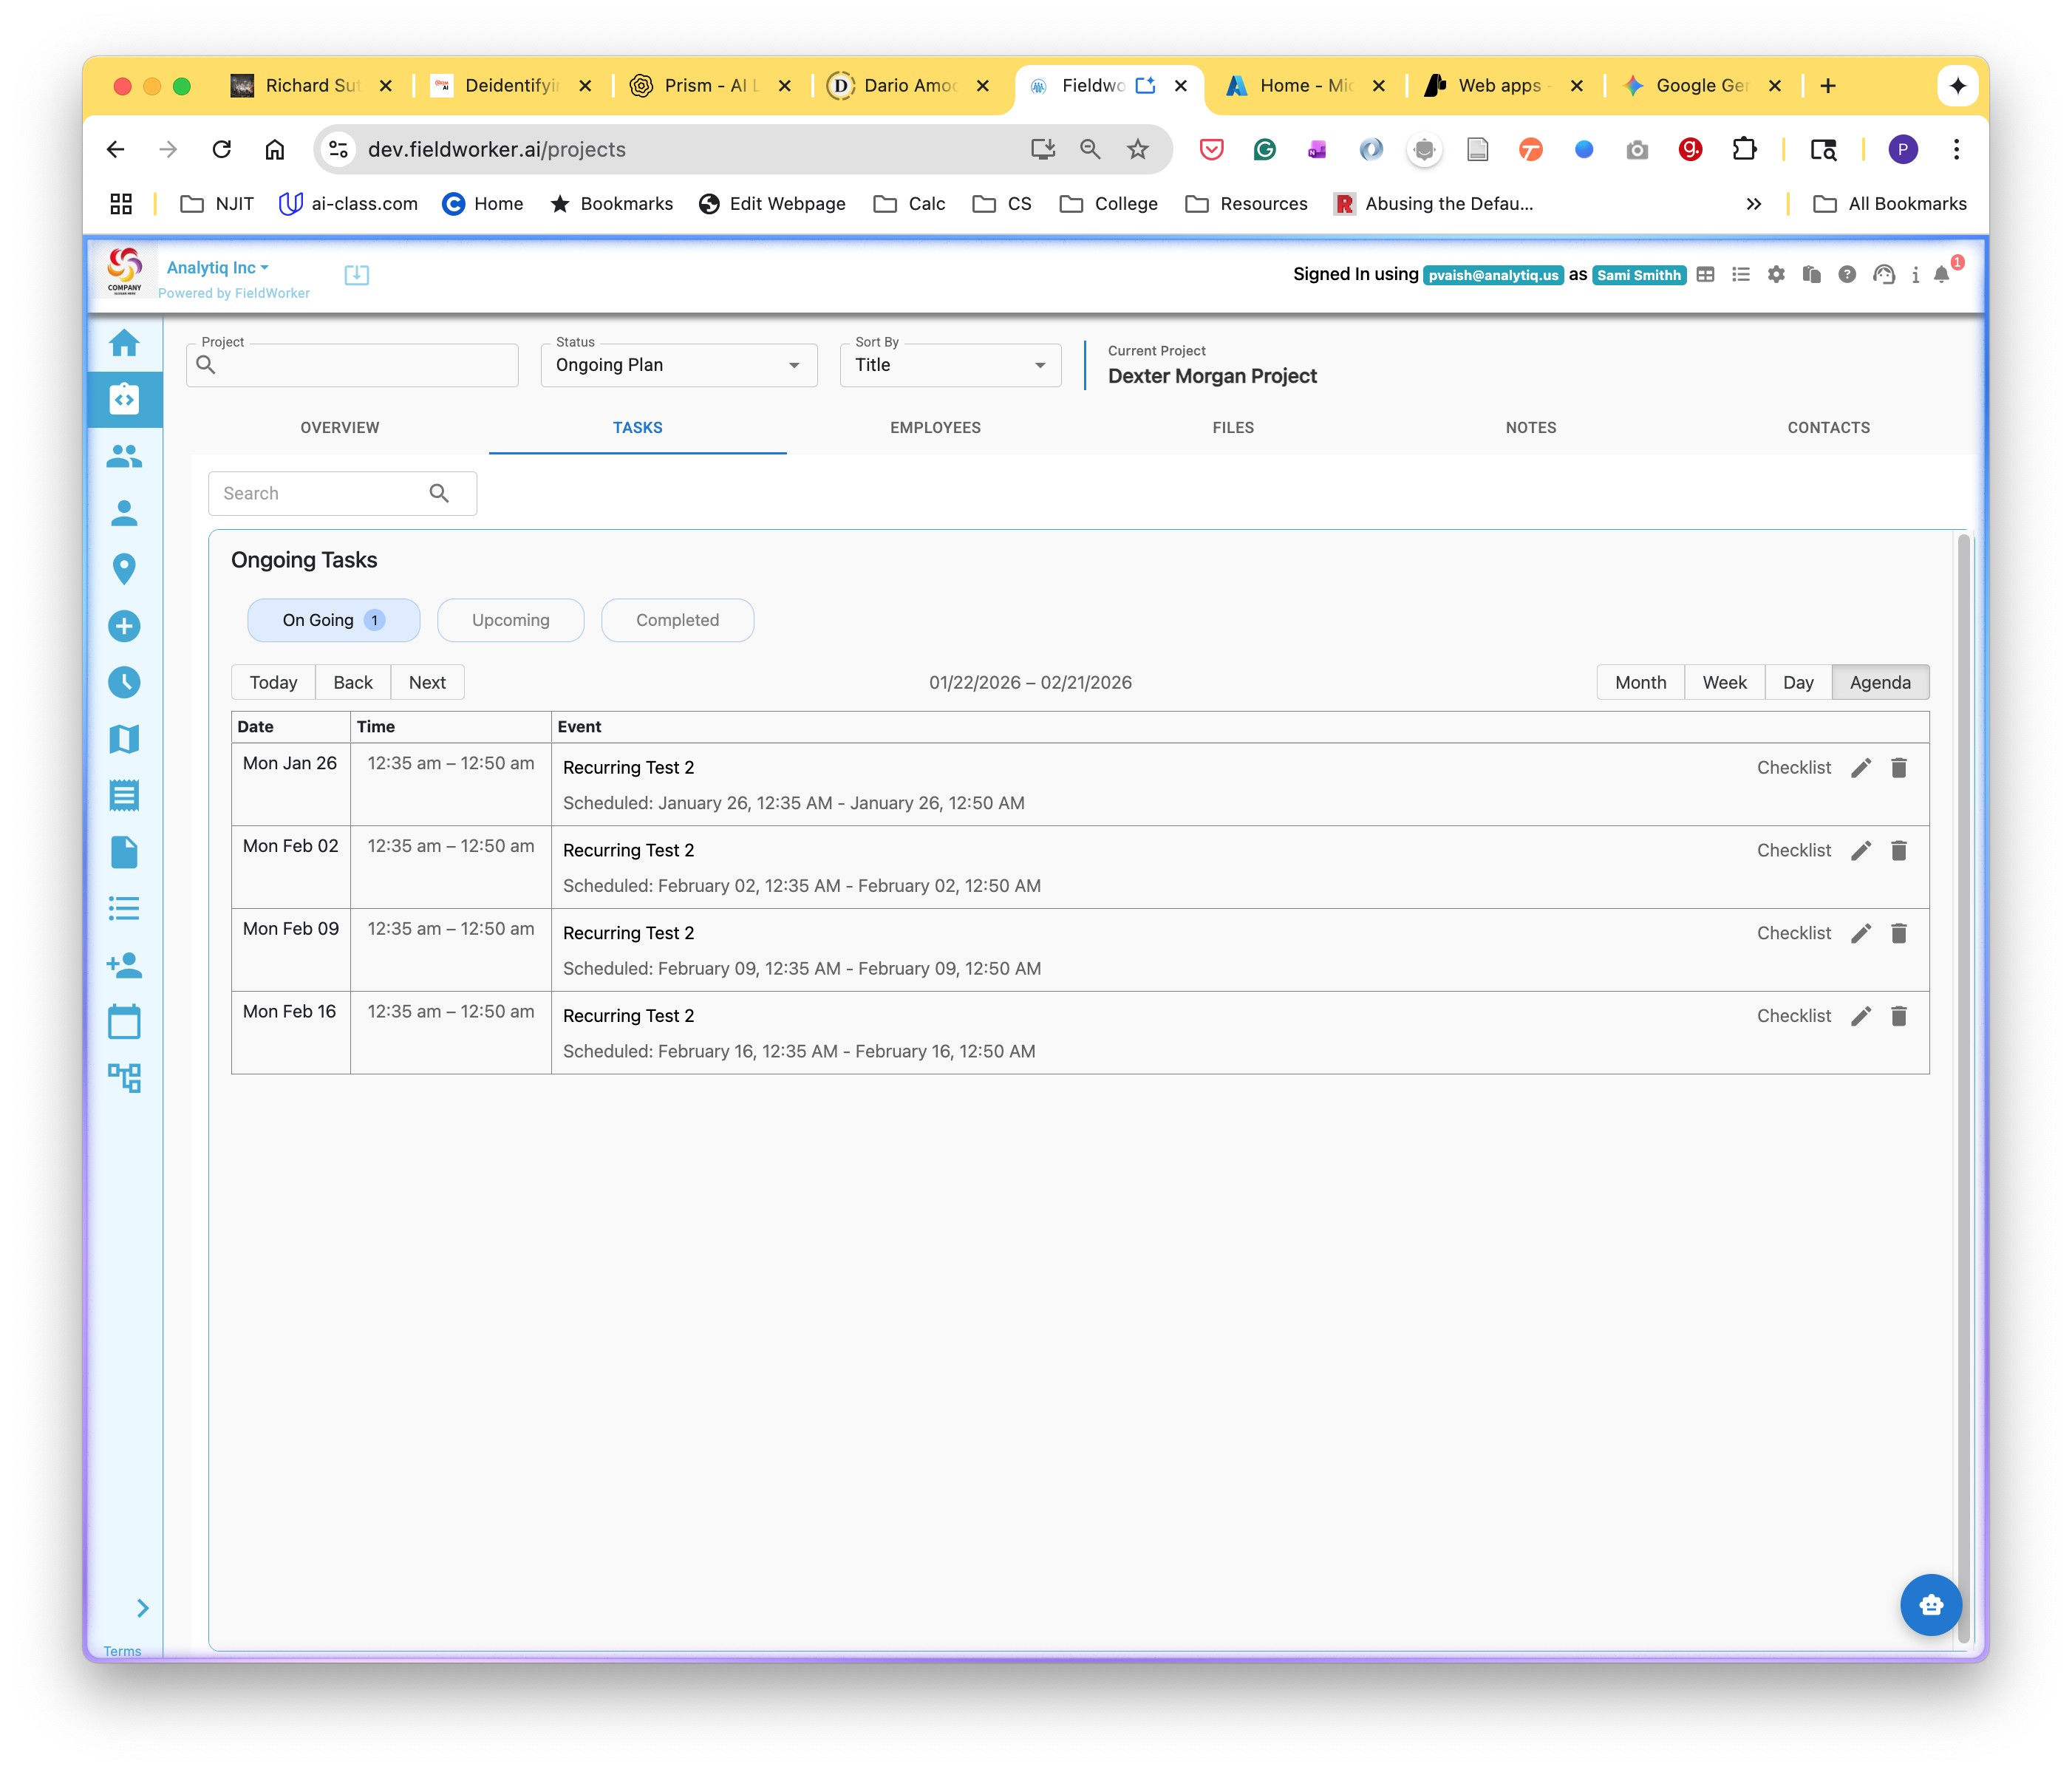This screenshot has height=1772, width=2072.
Task: Switch to the NOTES tab
Action: pyautogui.click(x=1530, y=428)
